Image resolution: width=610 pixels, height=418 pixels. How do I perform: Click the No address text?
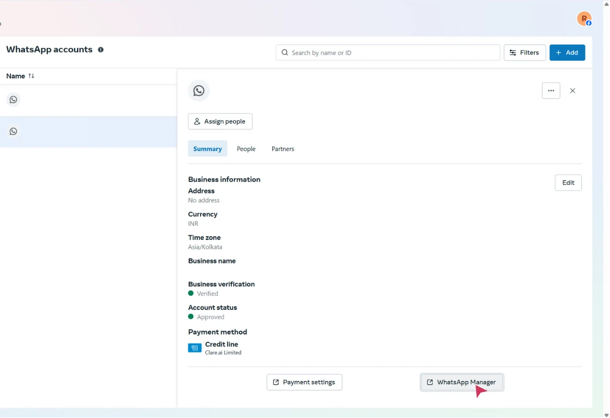coord(204,200)
